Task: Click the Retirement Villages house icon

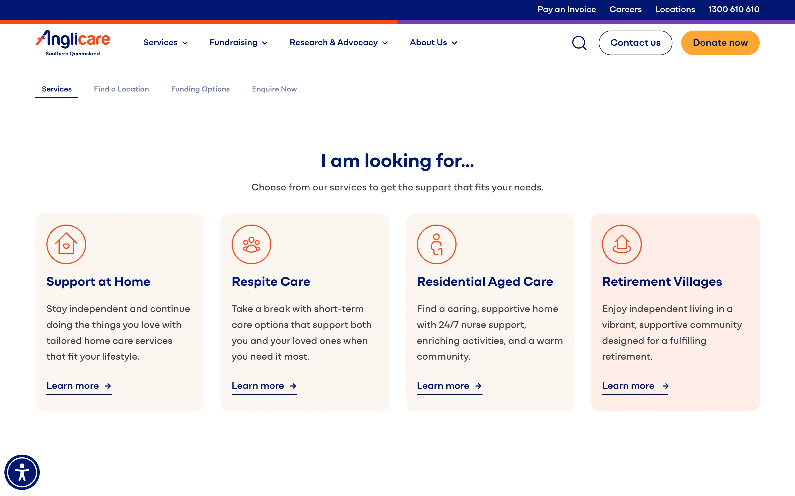Action: coord(622,244)
